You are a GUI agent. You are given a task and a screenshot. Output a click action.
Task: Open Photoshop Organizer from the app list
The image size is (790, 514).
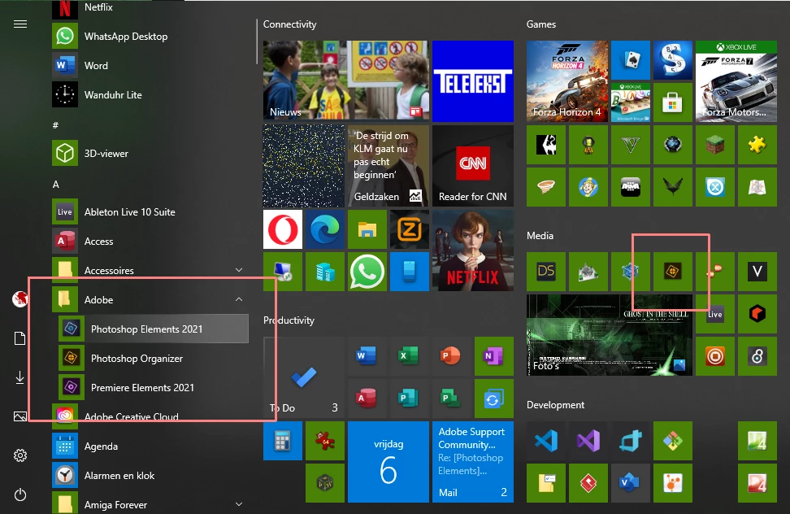154,359
